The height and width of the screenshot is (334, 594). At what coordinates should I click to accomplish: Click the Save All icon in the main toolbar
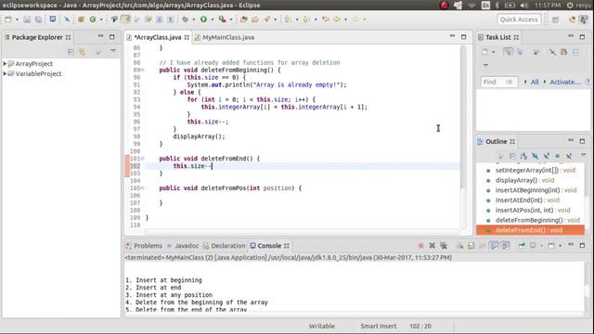pyautogui.click(x=38, y=19)
